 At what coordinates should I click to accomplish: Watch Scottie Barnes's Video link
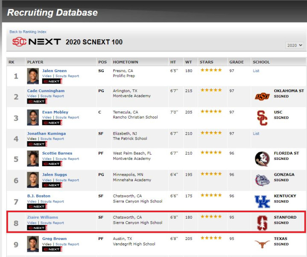click(47, 159)
